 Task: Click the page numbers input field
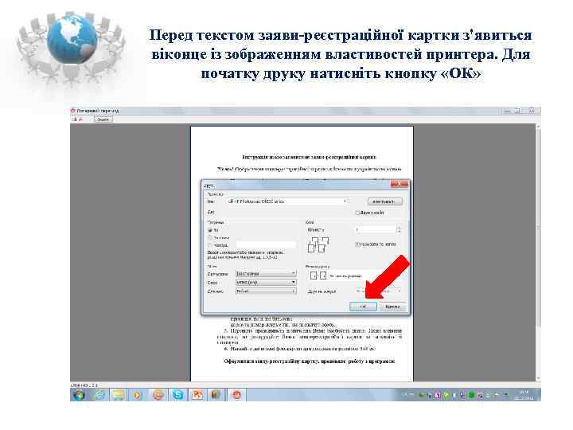click(x=266, y=245)
